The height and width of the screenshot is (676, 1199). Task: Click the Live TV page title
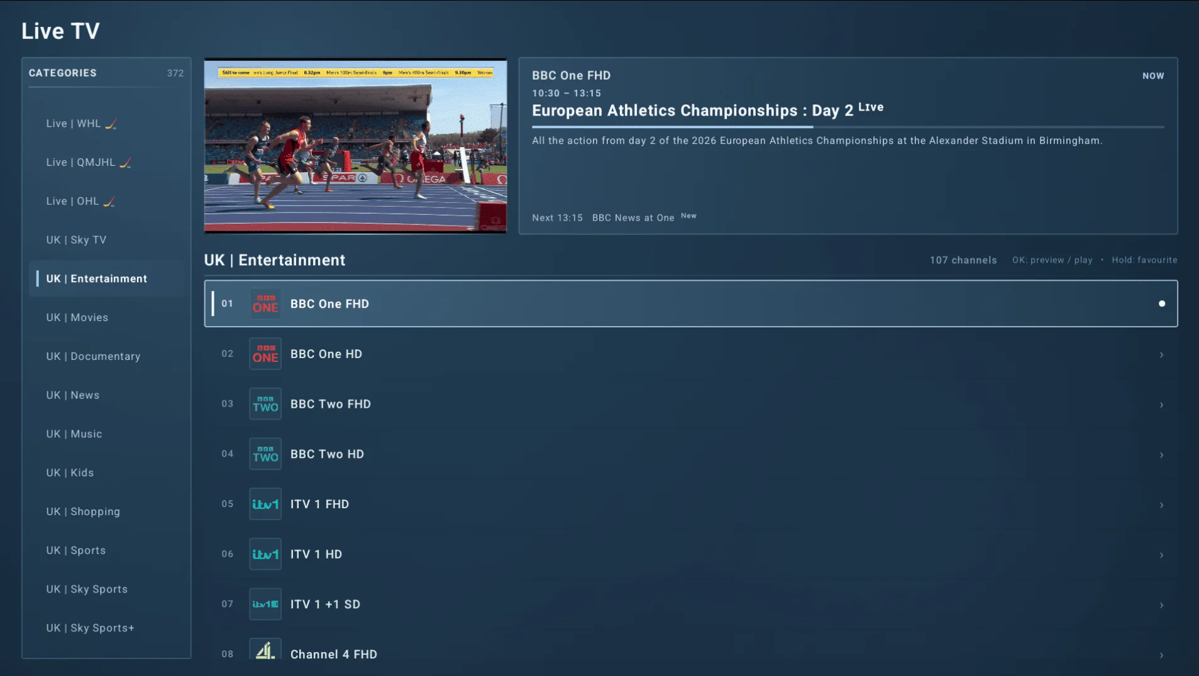tap(60, 31)
